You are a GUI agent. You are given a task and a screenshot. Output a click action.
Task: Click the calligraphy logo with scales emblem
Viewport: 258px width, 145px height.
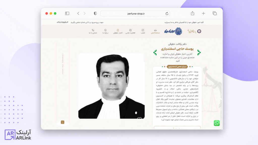pos(194,31)
